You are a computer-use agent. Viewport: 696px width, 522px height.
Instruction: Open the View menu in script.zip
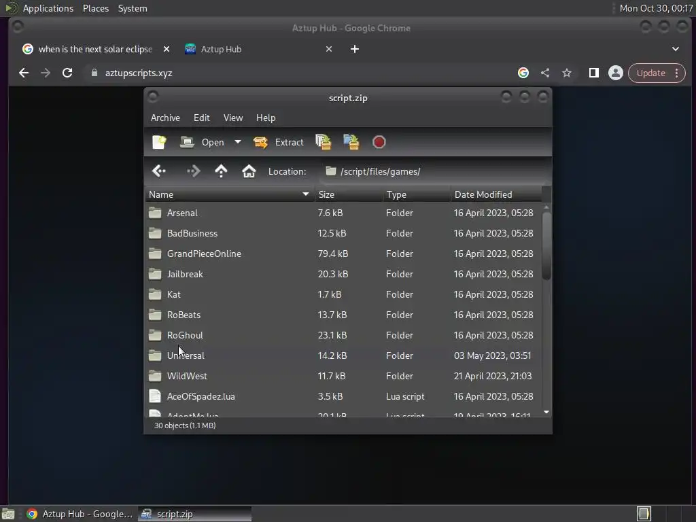click(233, 118)
